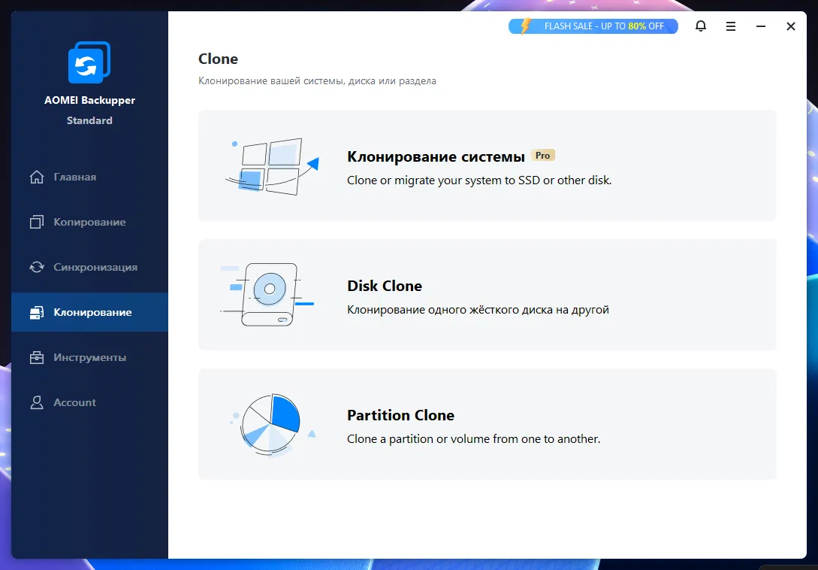
Task: Click the AOMEI Backupper title text
Action: point(89,100)
